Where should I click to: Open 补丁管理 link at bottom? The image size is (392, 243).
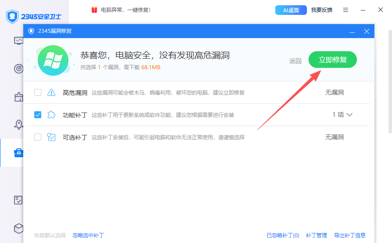pos(316,236)
